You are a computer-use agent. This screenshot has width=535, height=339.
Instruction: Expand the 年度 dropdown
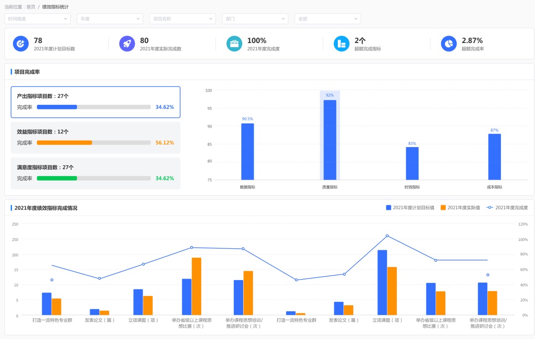click(110, 19)
